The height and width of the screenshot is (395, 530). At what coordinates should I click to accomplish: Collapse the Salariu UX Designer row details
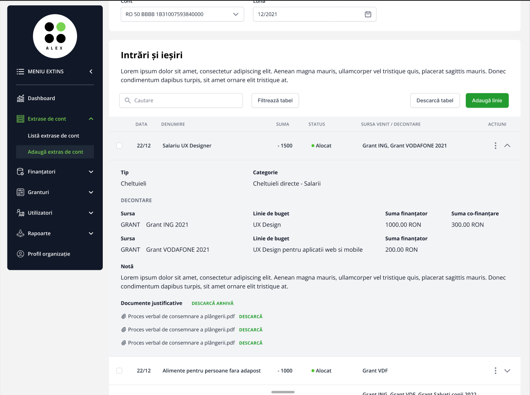(x=507, y=146)
